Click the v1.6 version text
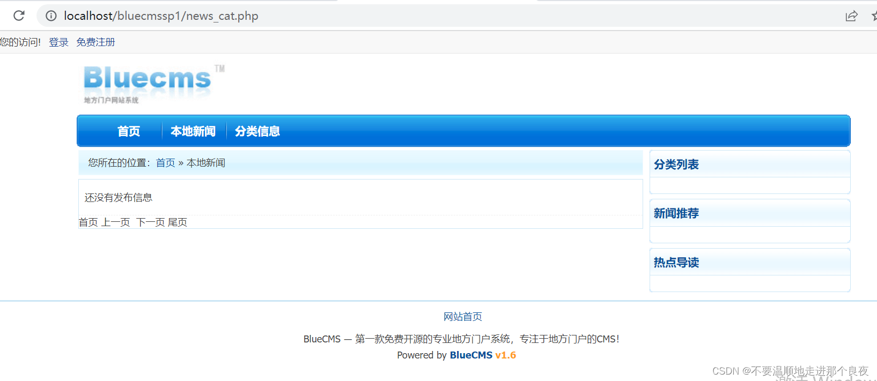The image size is (877, 381). 506,355
